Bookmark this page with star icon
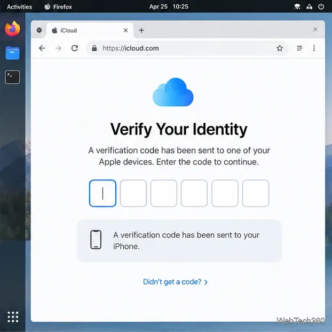 280,48
